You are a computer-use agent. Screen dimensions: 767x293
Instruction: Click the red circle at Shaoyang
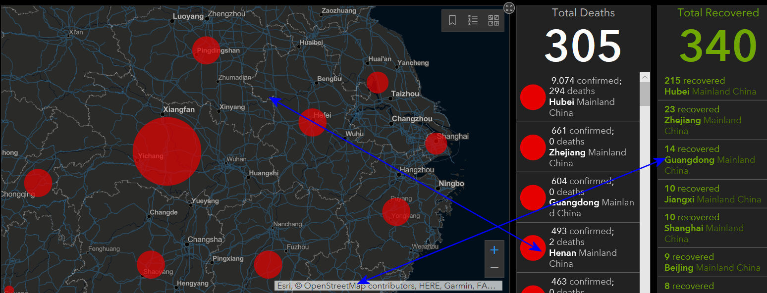point(151,264)
